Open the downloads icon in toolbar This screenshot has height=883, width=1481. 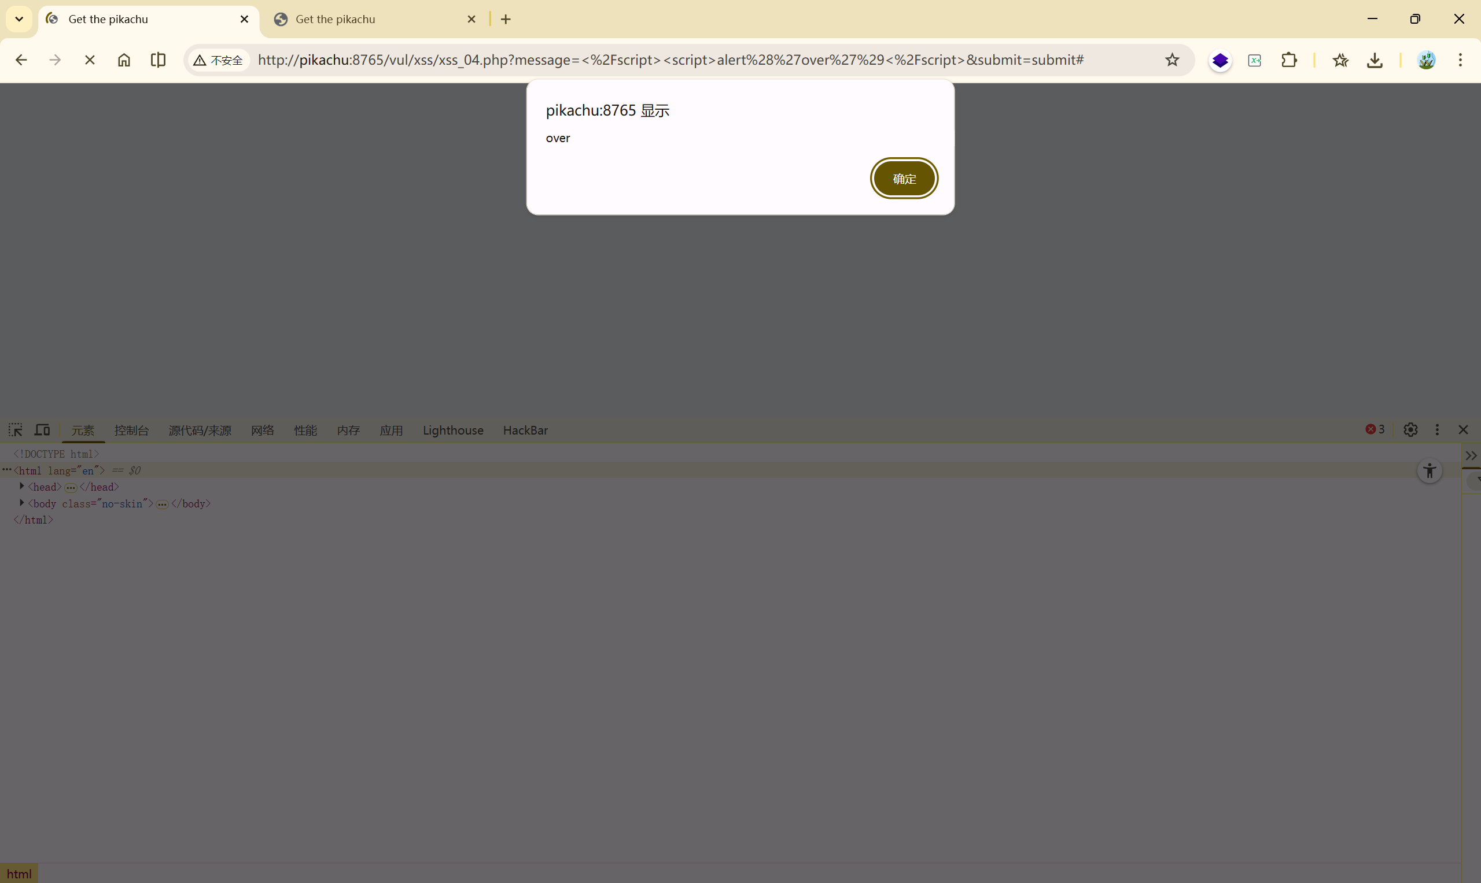1375,60
